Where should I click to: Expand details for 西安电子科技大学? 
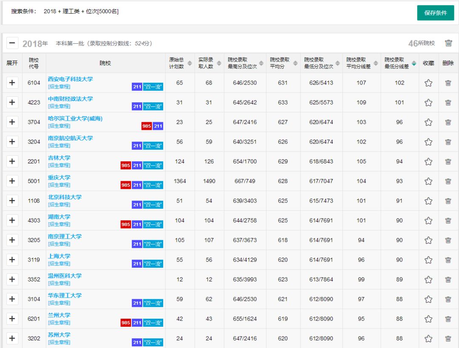coord(12,83)
